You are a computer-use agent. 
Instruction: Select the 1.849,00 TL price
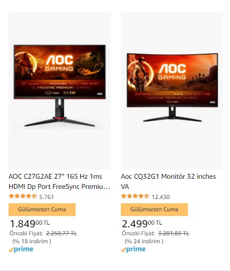click(x=30, y=224)
